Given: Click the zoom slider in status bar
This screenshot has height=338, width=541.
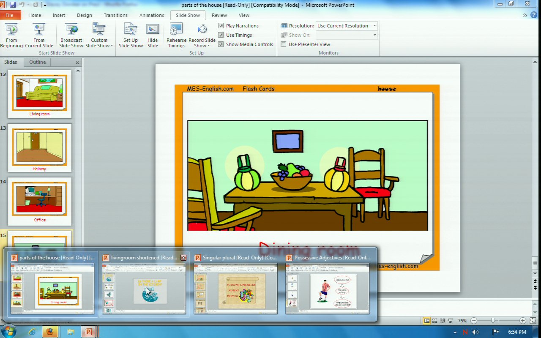Looking at the screenshot, I should [493, 321].
